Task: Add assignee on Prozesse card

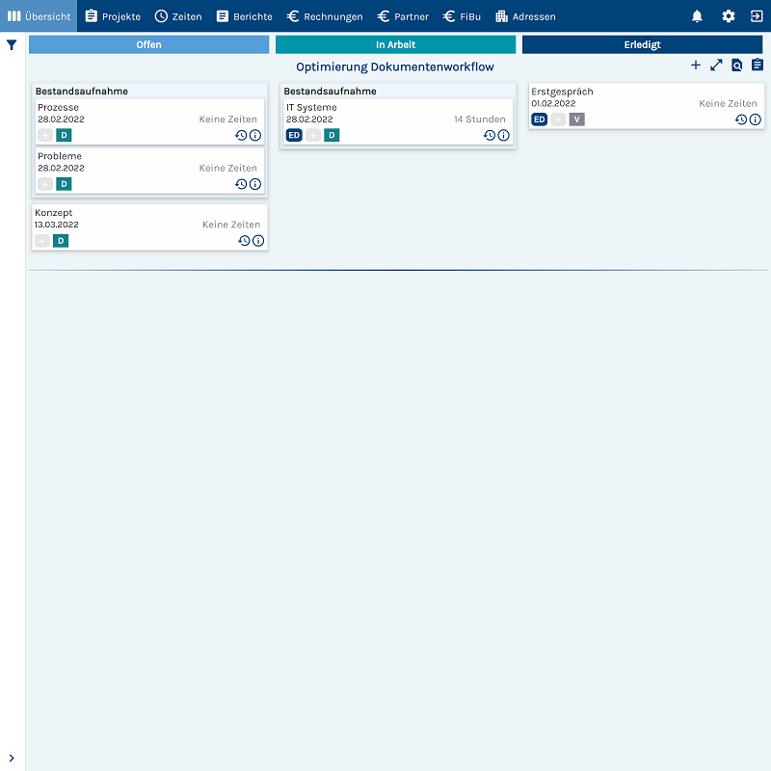Action: [x=45, y=135]
